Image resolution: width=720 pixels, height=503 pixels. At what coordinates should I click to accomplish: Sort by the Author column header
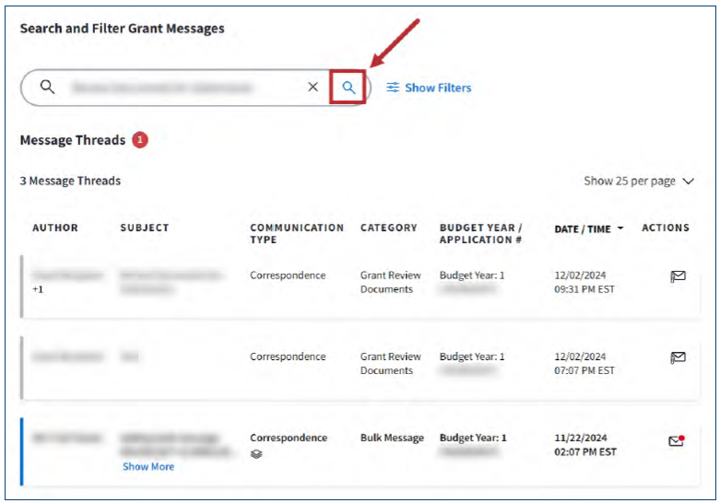click(55, 228)
